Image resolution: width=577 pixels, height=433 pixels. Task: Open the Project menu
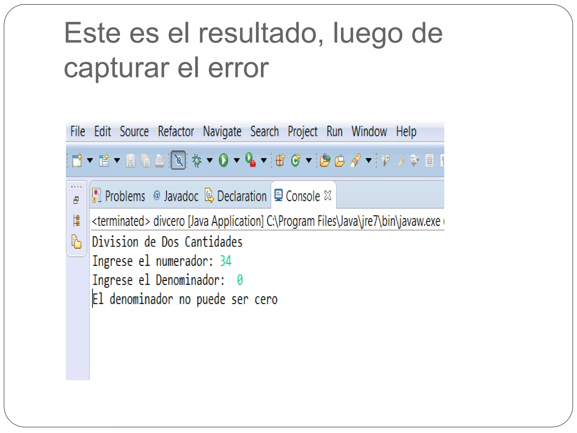pos(303,132)
